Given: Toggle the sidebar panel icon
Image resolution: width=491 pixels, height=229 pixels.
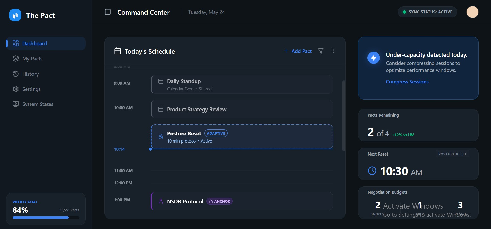Looking at the screenshot, I should click(x=108, y=12).
